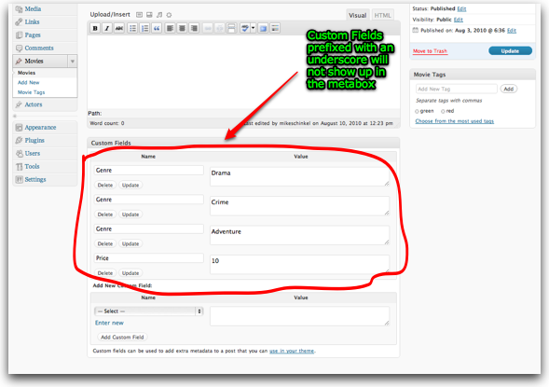Open Movie Tags submenu item
The height and width of the screenshot is (387, 549).
click(x=31, y=92)
